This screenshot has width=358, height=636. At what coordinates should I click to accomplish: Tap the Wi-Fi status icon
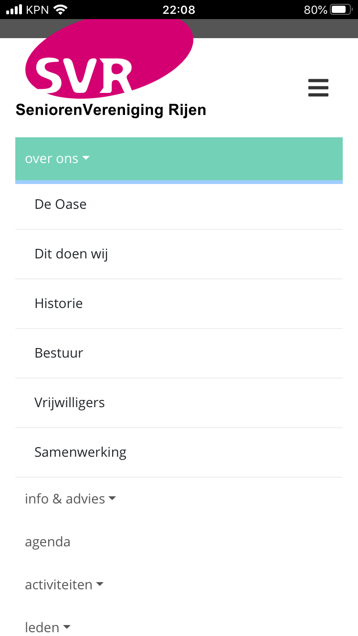[61, 10]
